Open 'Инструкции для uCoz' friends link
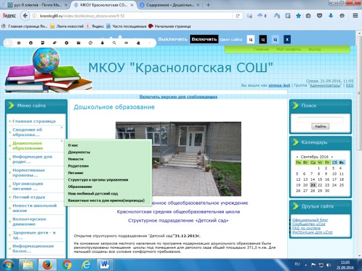 [313, 232]
